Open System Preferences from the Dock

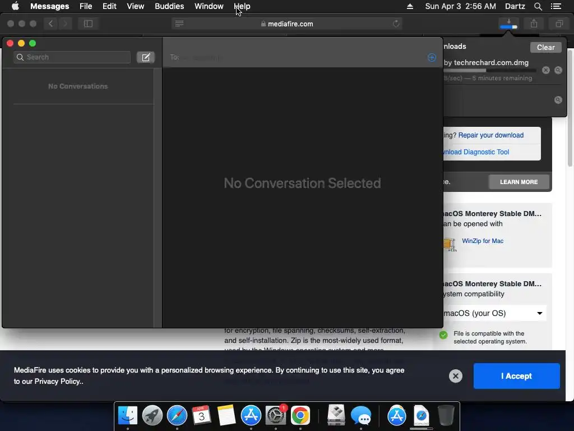276,415
